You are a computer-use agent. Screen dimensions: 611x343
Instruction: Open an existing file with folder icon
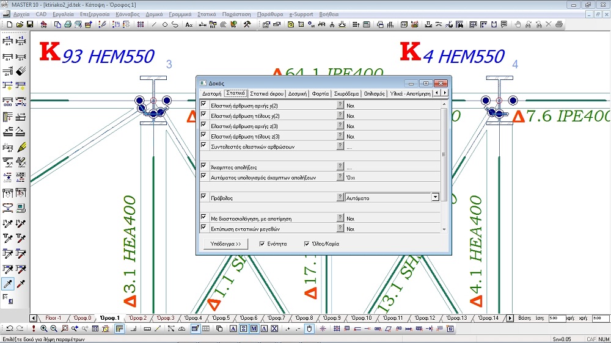[20, 24]
